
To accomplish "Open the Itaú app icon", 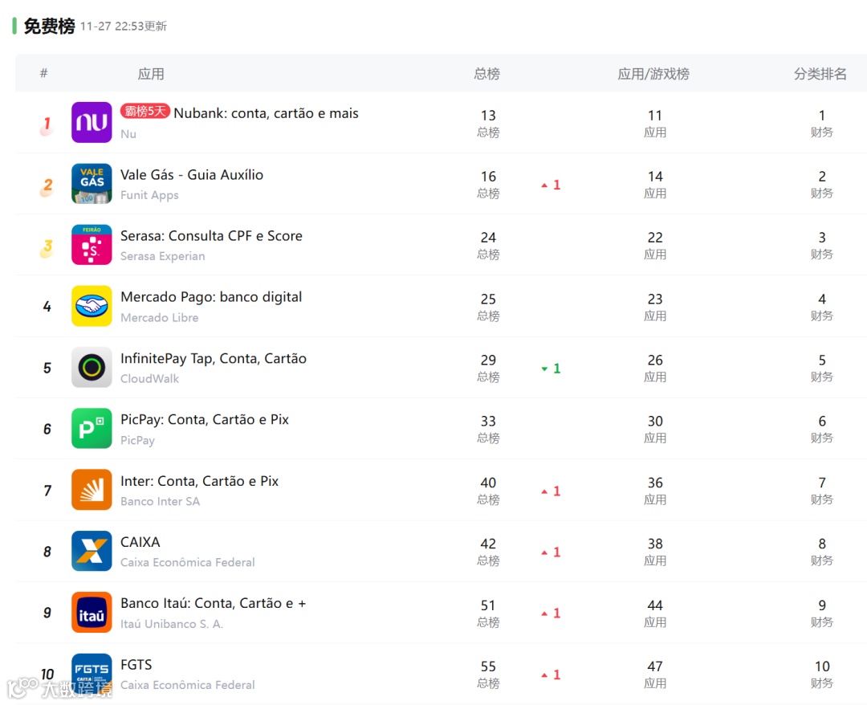I will (92, 612).
